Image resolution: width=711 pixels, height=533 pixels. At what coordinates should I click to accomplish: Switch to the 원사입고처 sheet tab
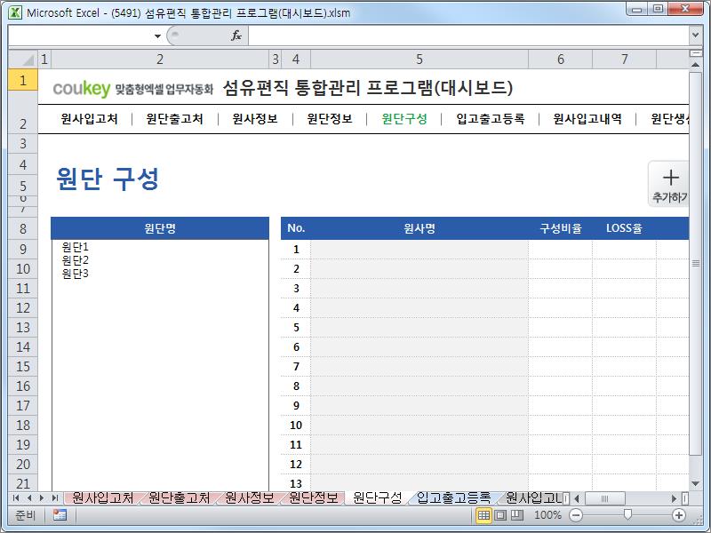pos(103,498)
